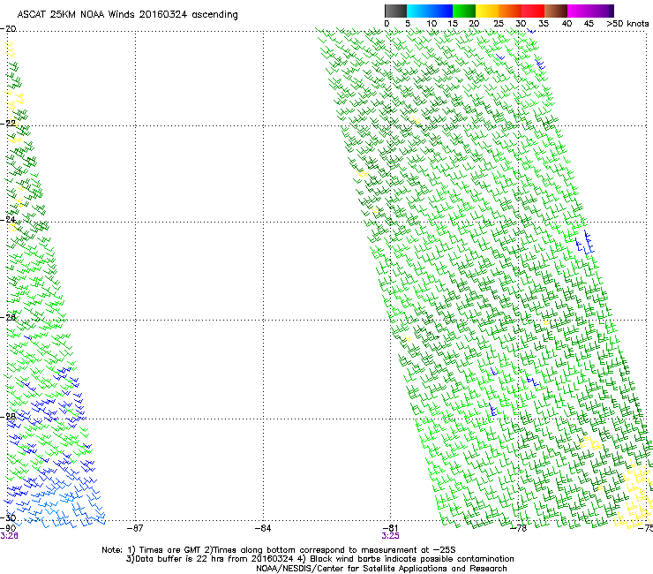Click the '0' label under the colorbar
The height and width of the screenshot is (574, 653).
click(387, 24)
